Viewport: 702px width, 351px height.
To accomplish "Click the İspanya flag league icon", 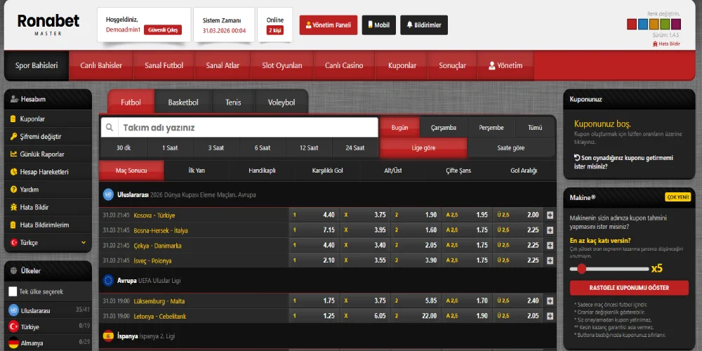I will point(108,336).
